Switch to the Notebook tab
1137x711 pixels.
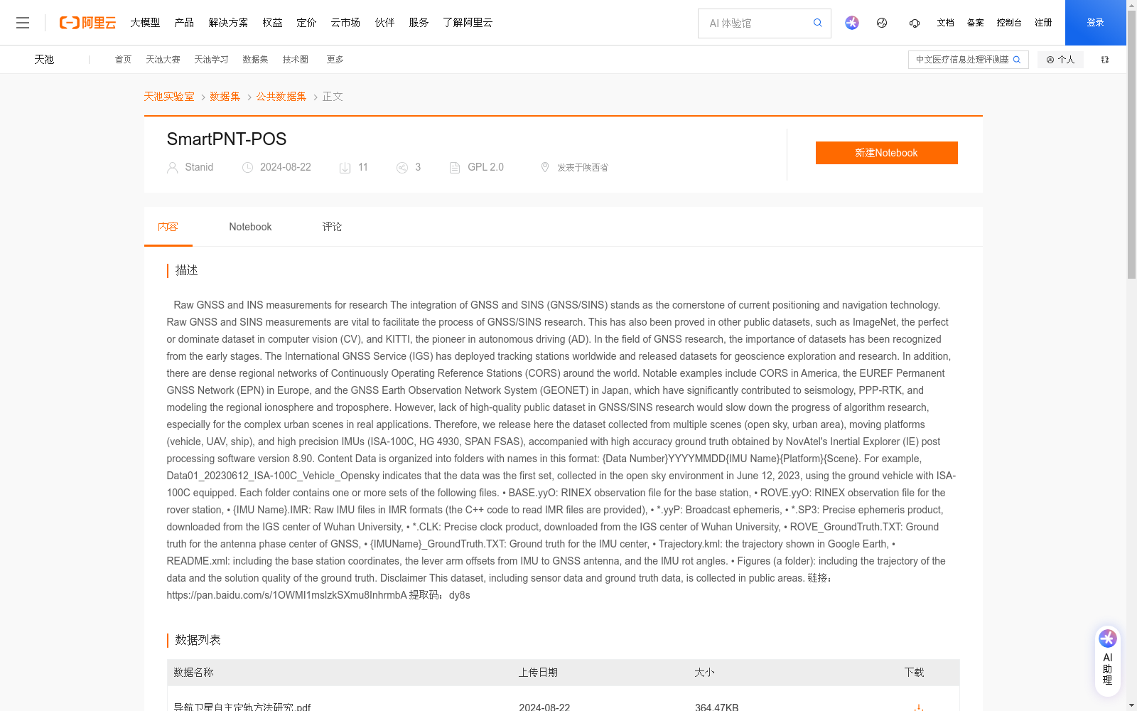coord(250,227)
